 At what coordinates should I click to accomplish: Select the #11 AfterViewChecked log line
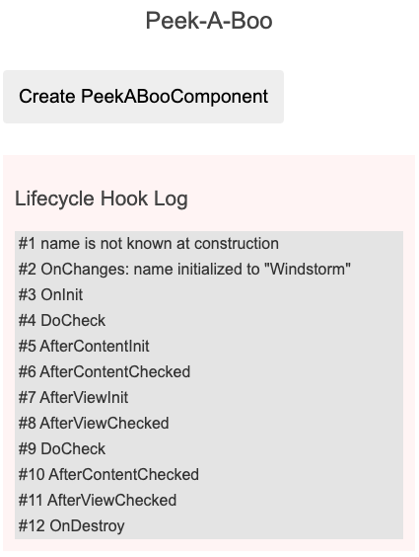[x=98, y=500]
